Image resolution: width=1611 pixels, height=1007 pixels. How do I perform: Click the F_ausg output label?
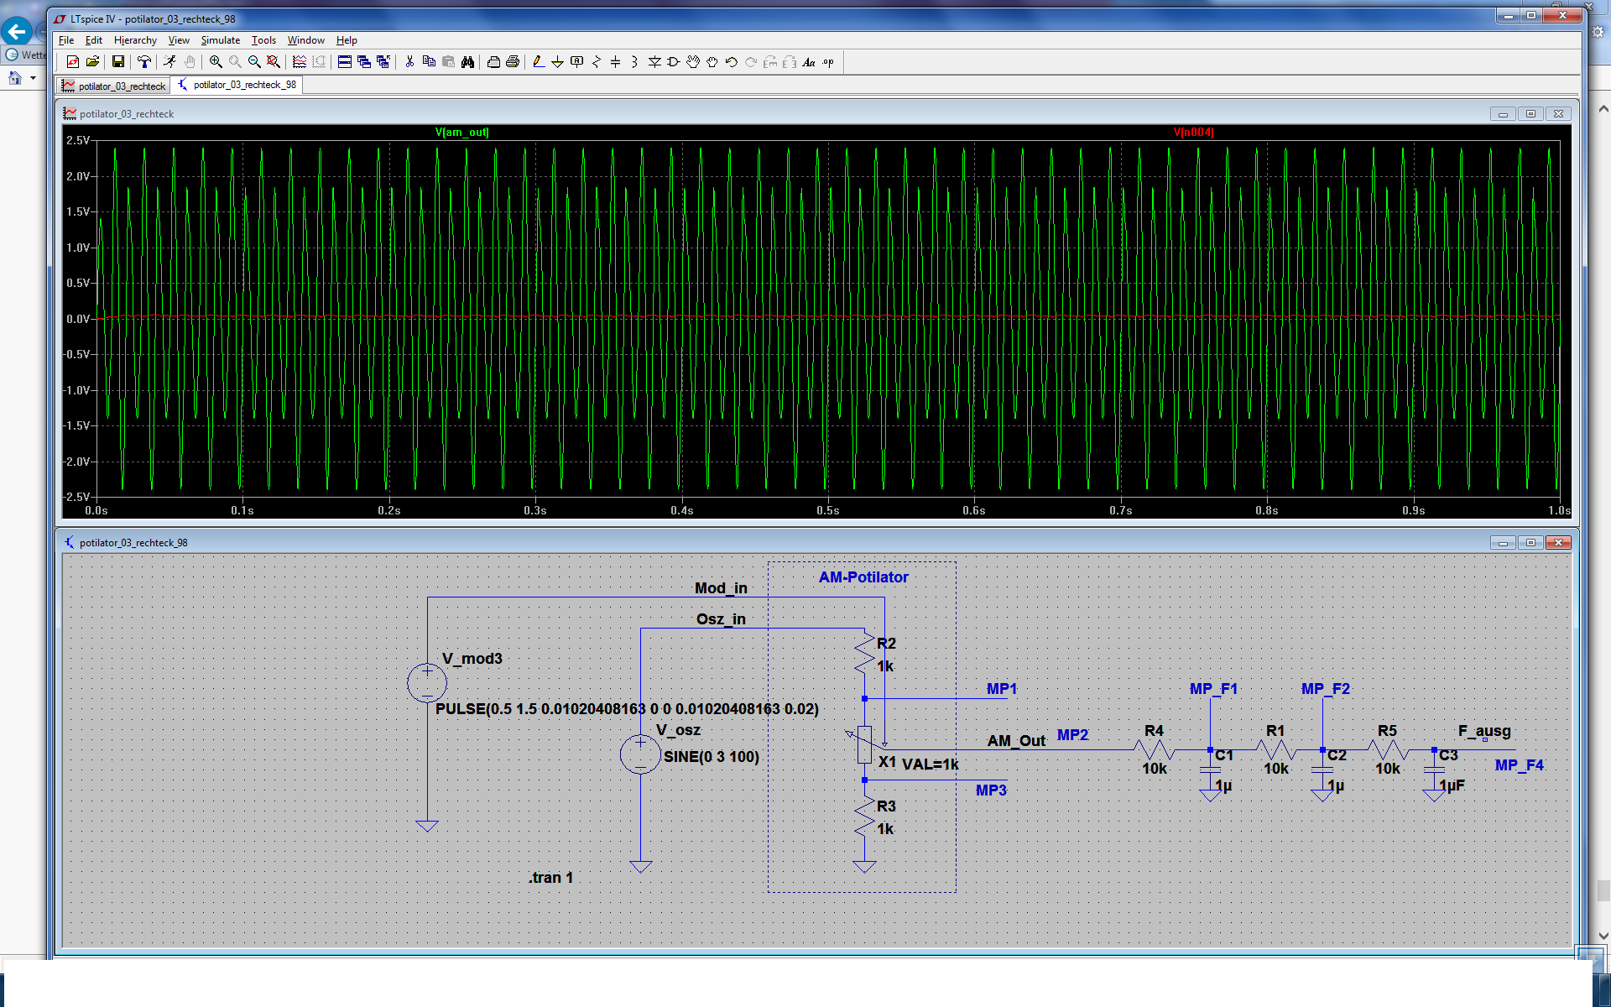(1484, 731)
